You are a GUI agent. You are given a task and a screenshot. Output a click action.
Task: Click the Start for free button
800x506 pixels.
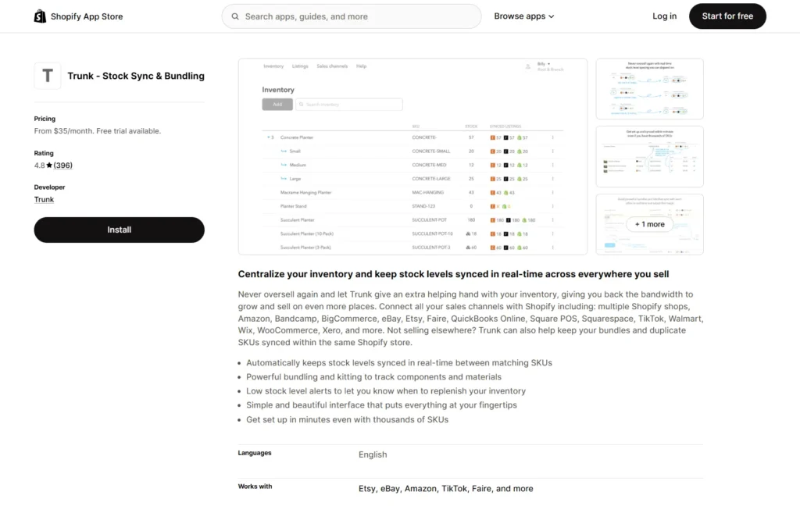pos(727,16)
